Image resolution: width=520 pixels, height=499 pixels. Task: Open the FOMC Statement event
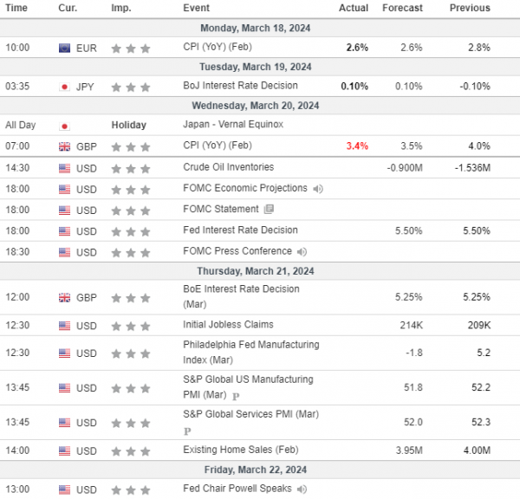point(220,209)
